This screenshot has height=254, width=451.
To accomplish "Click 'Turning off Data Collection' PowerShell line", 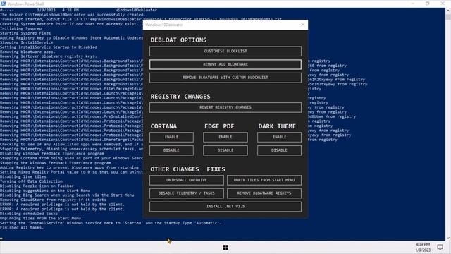I will point(31,181).
